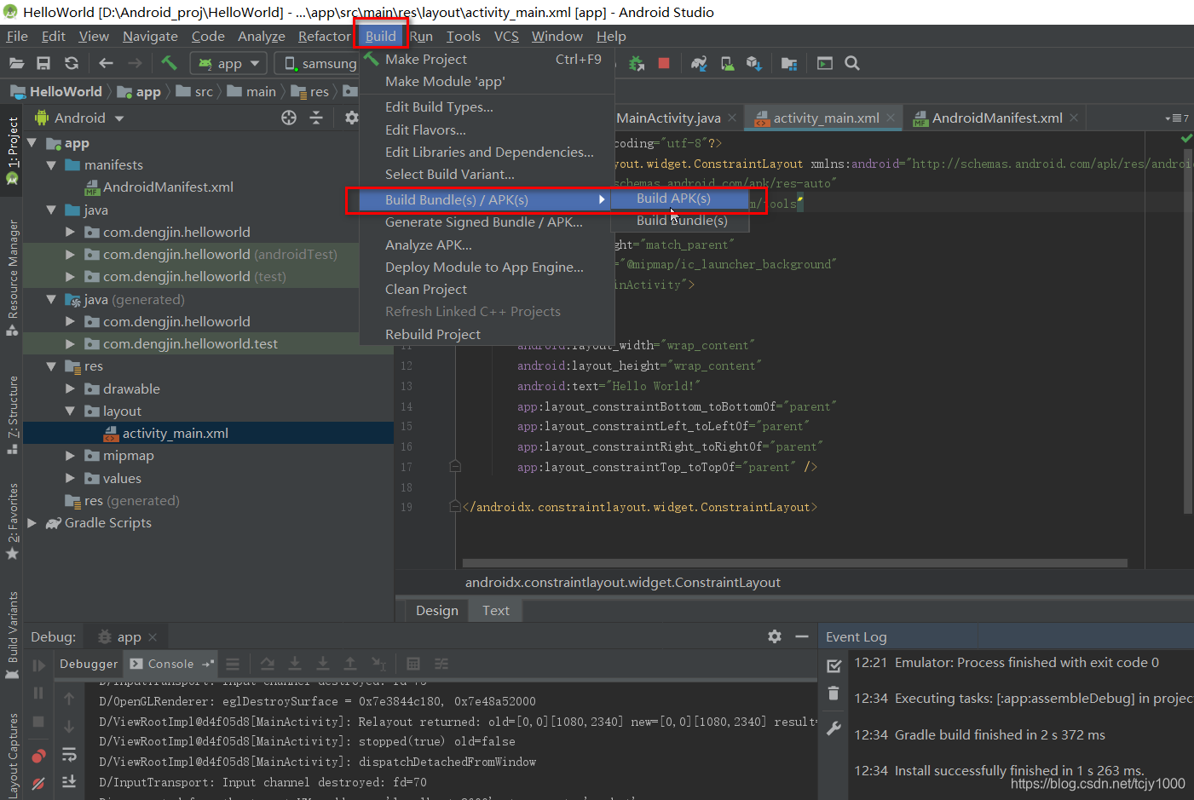Save all files with the floppy icon
1194x800 pixels.
pyautogui.click(x=43, y=63)
